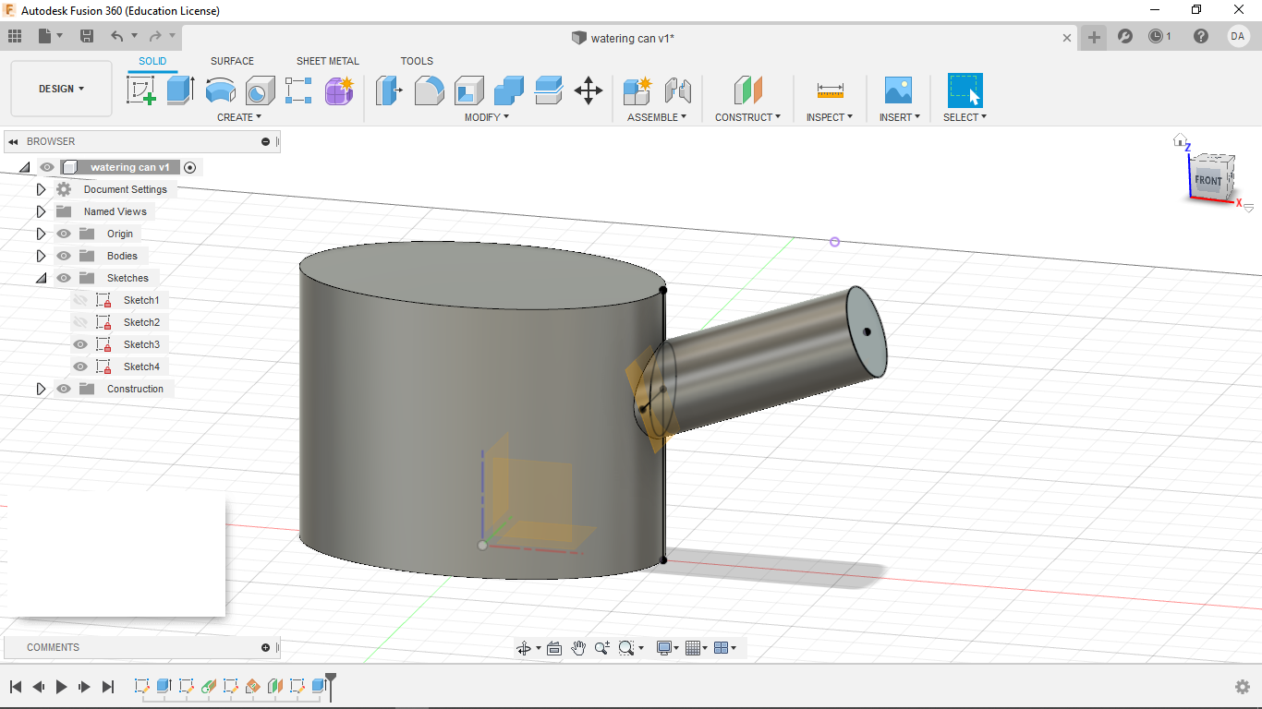Click the Zoom tool in navigation bar
Viewport: 1262px width, 709px height.
602,648
